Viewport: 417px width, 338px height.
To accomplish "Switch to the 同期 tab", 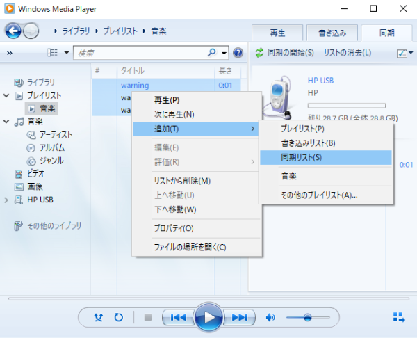I will click(387, 33).
